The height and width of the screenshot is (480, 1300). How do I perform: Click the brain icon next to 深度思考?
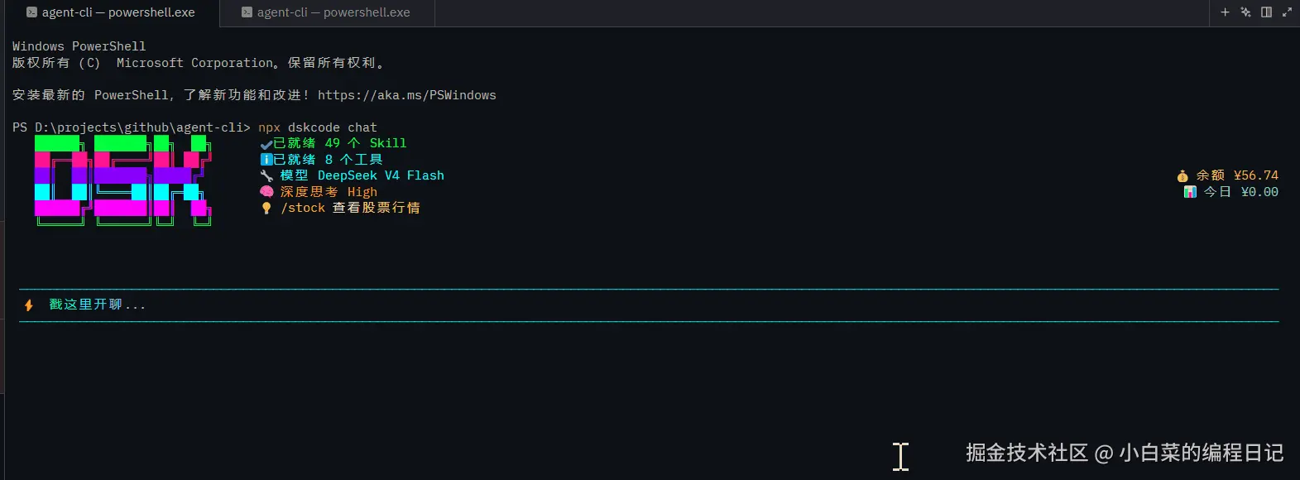[266, 192]
